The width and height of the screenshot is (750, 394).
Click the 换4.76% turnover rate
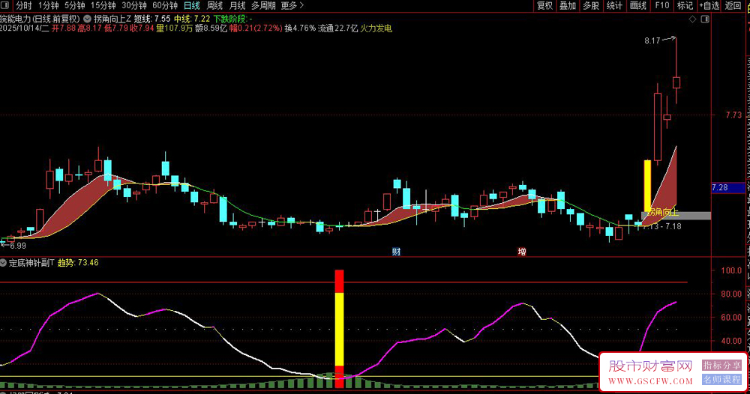(x=300, y=28)
